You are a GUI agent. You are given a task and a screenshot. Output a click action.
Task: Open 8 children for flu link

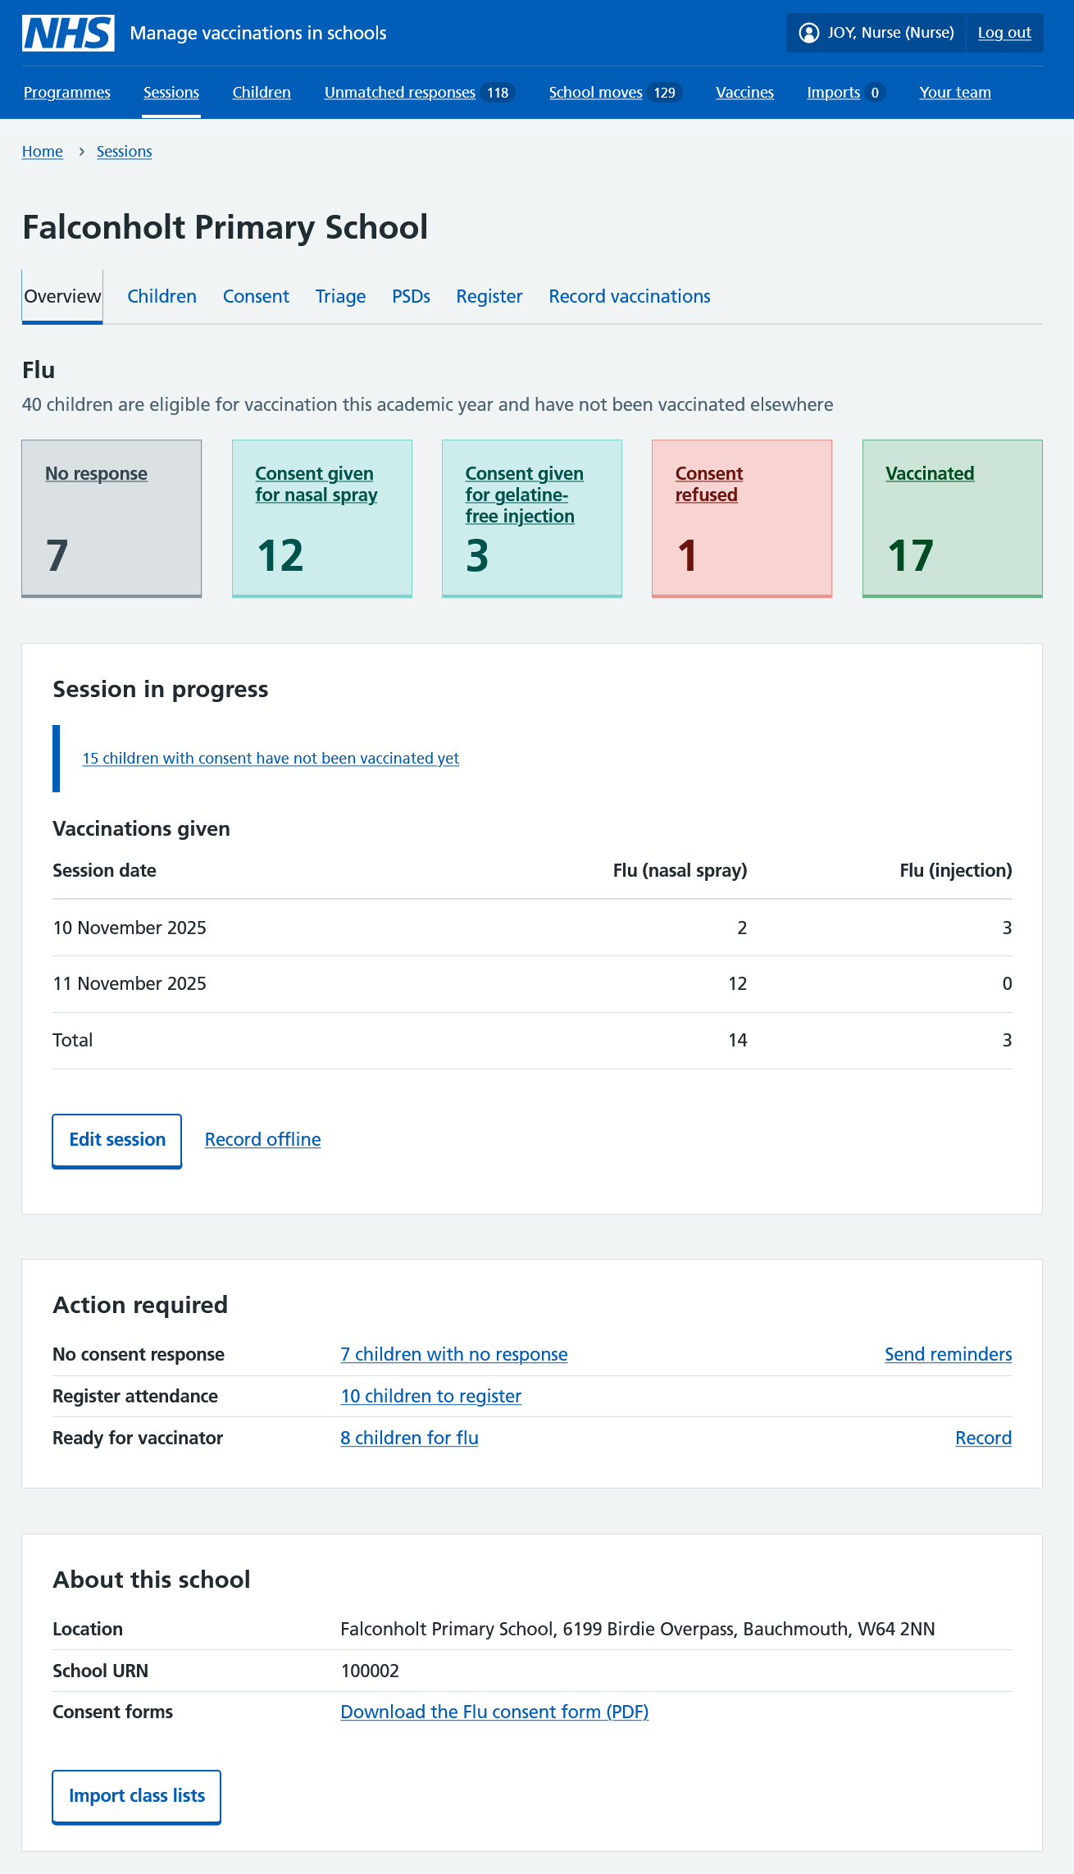pos(410,1438)
